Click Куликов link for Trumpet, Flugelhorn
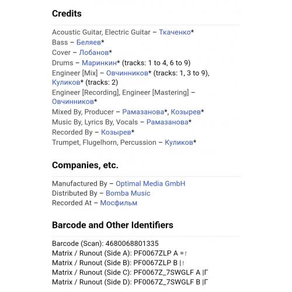Viewport: 292px width, 292px height. click(x=179, y=142)
